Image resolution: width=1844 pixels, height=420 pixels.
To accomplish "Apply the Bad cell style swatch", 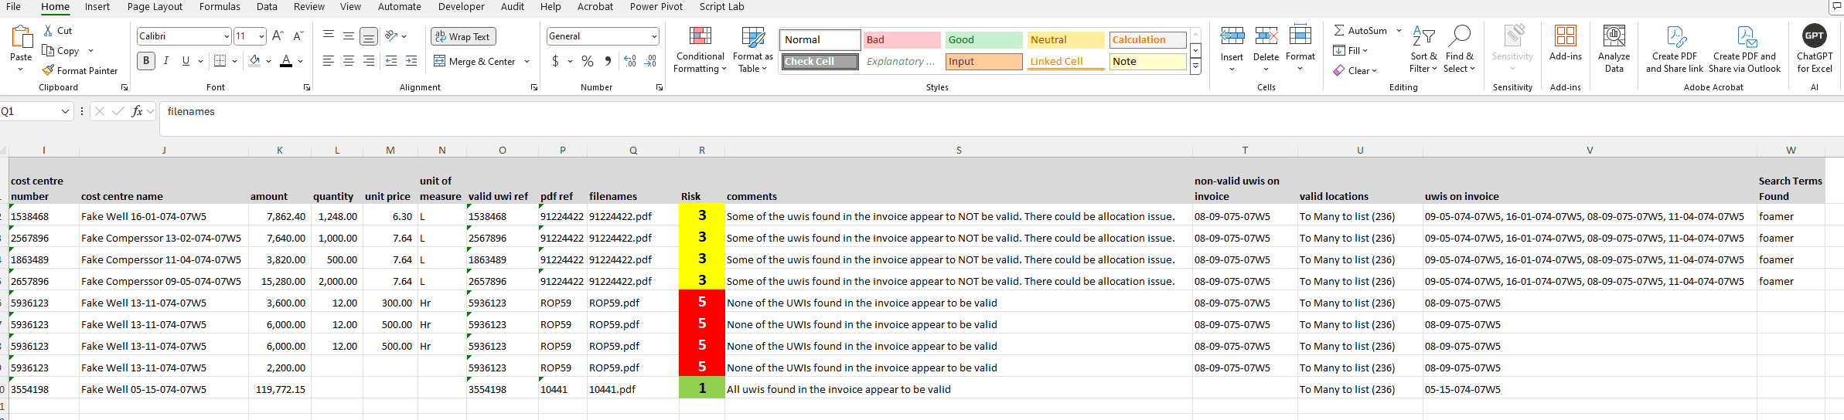I will click(x=902, y=40).
